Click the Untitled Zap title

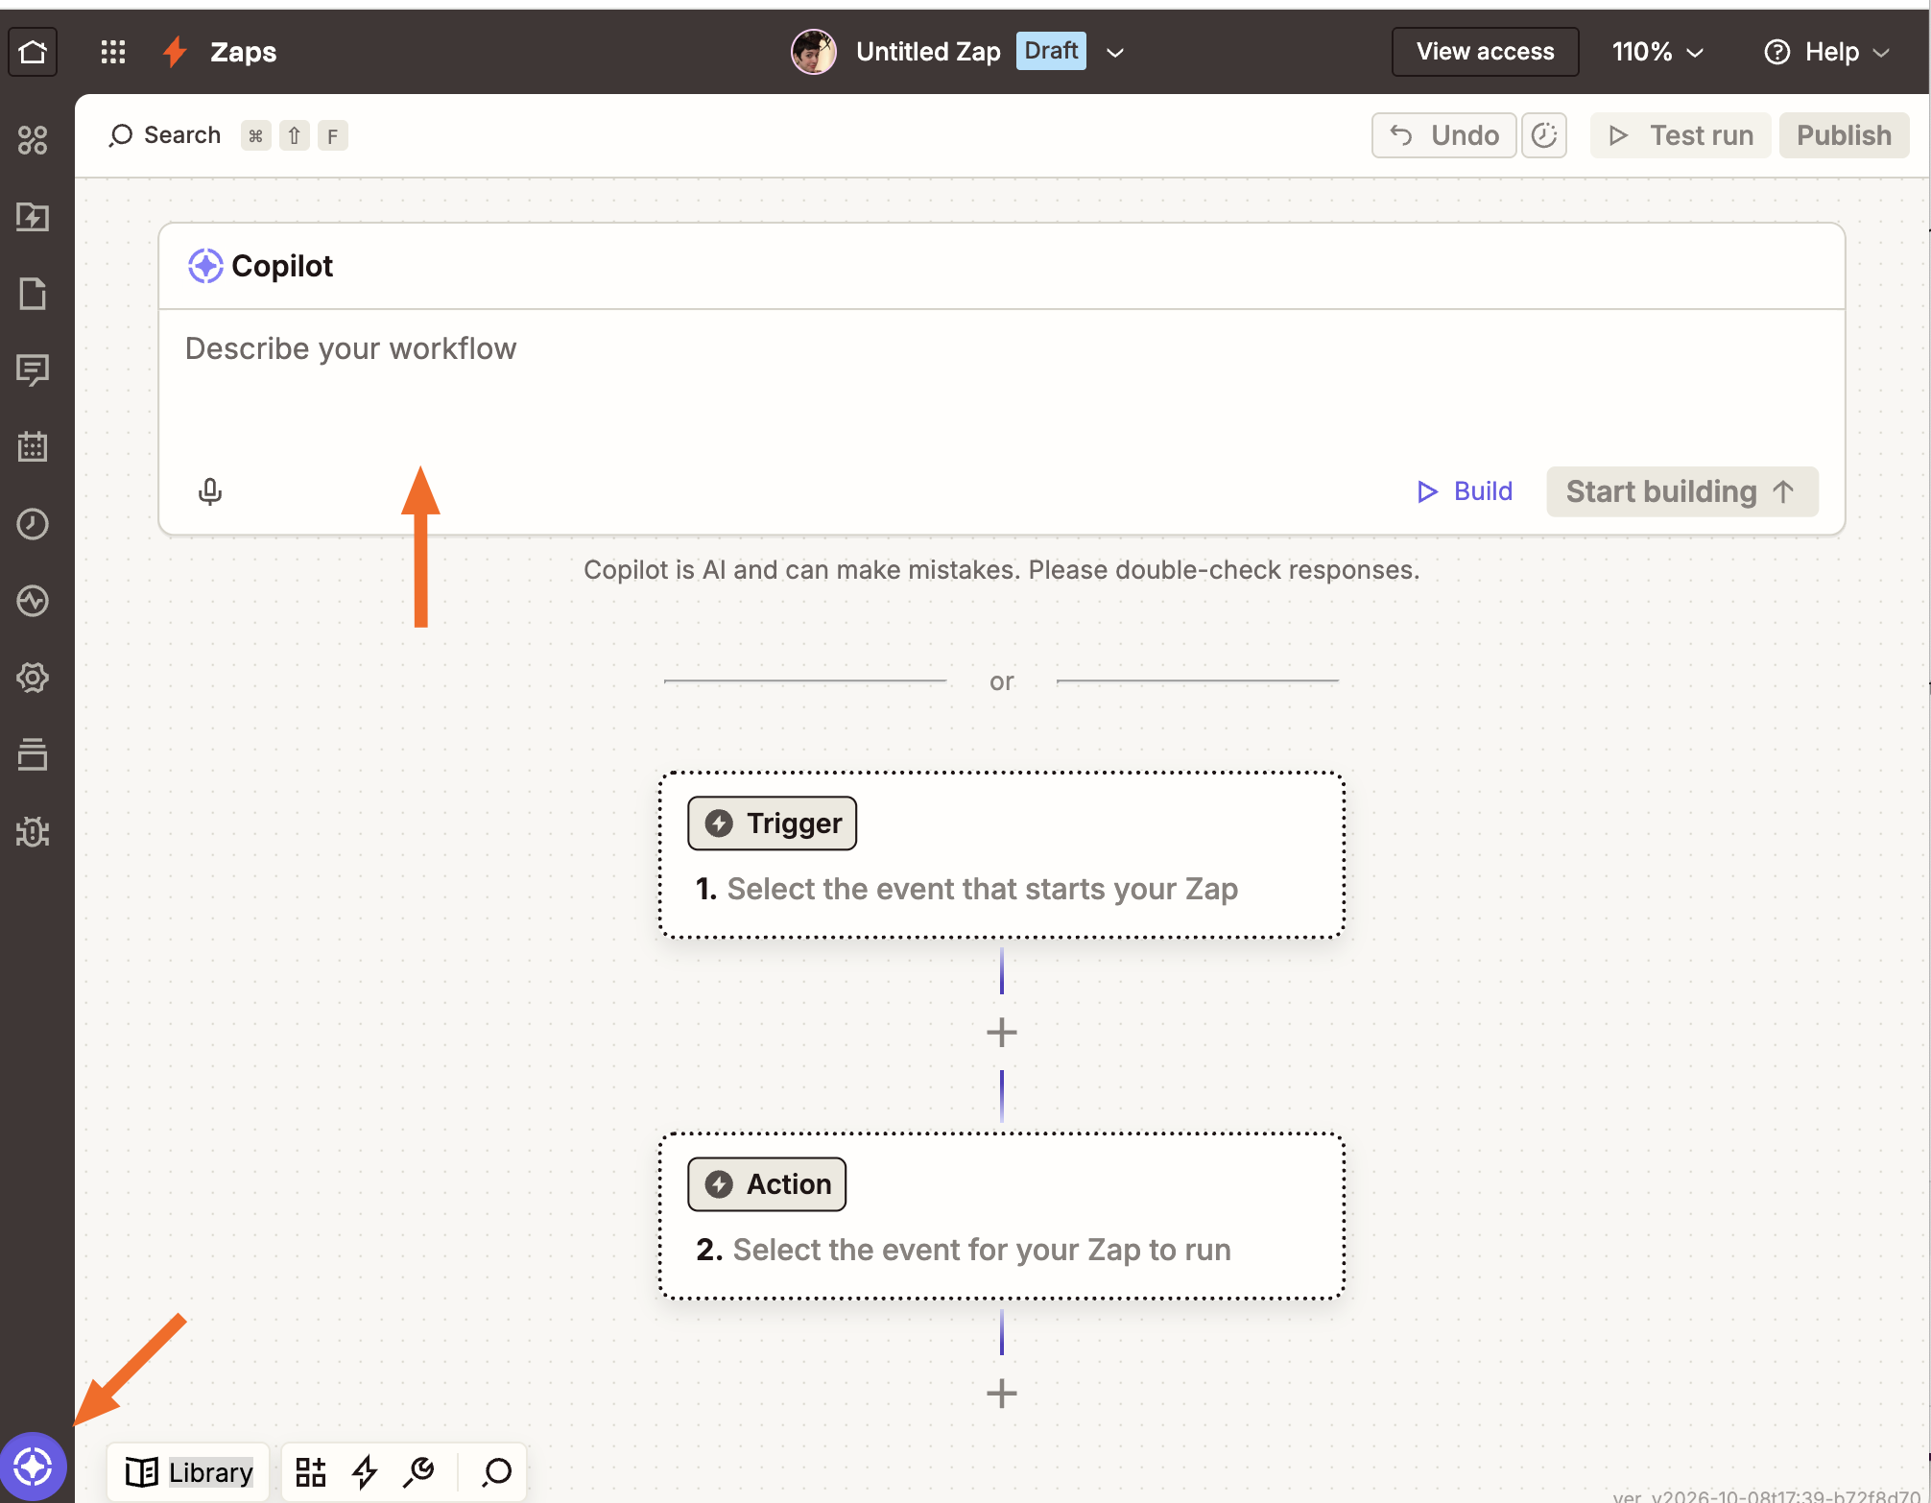(928, 52)
